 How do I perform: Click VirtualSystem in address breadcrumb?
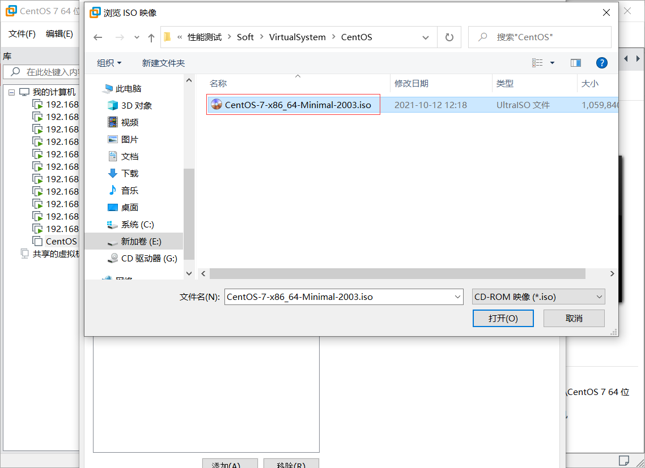pos(298,37)
